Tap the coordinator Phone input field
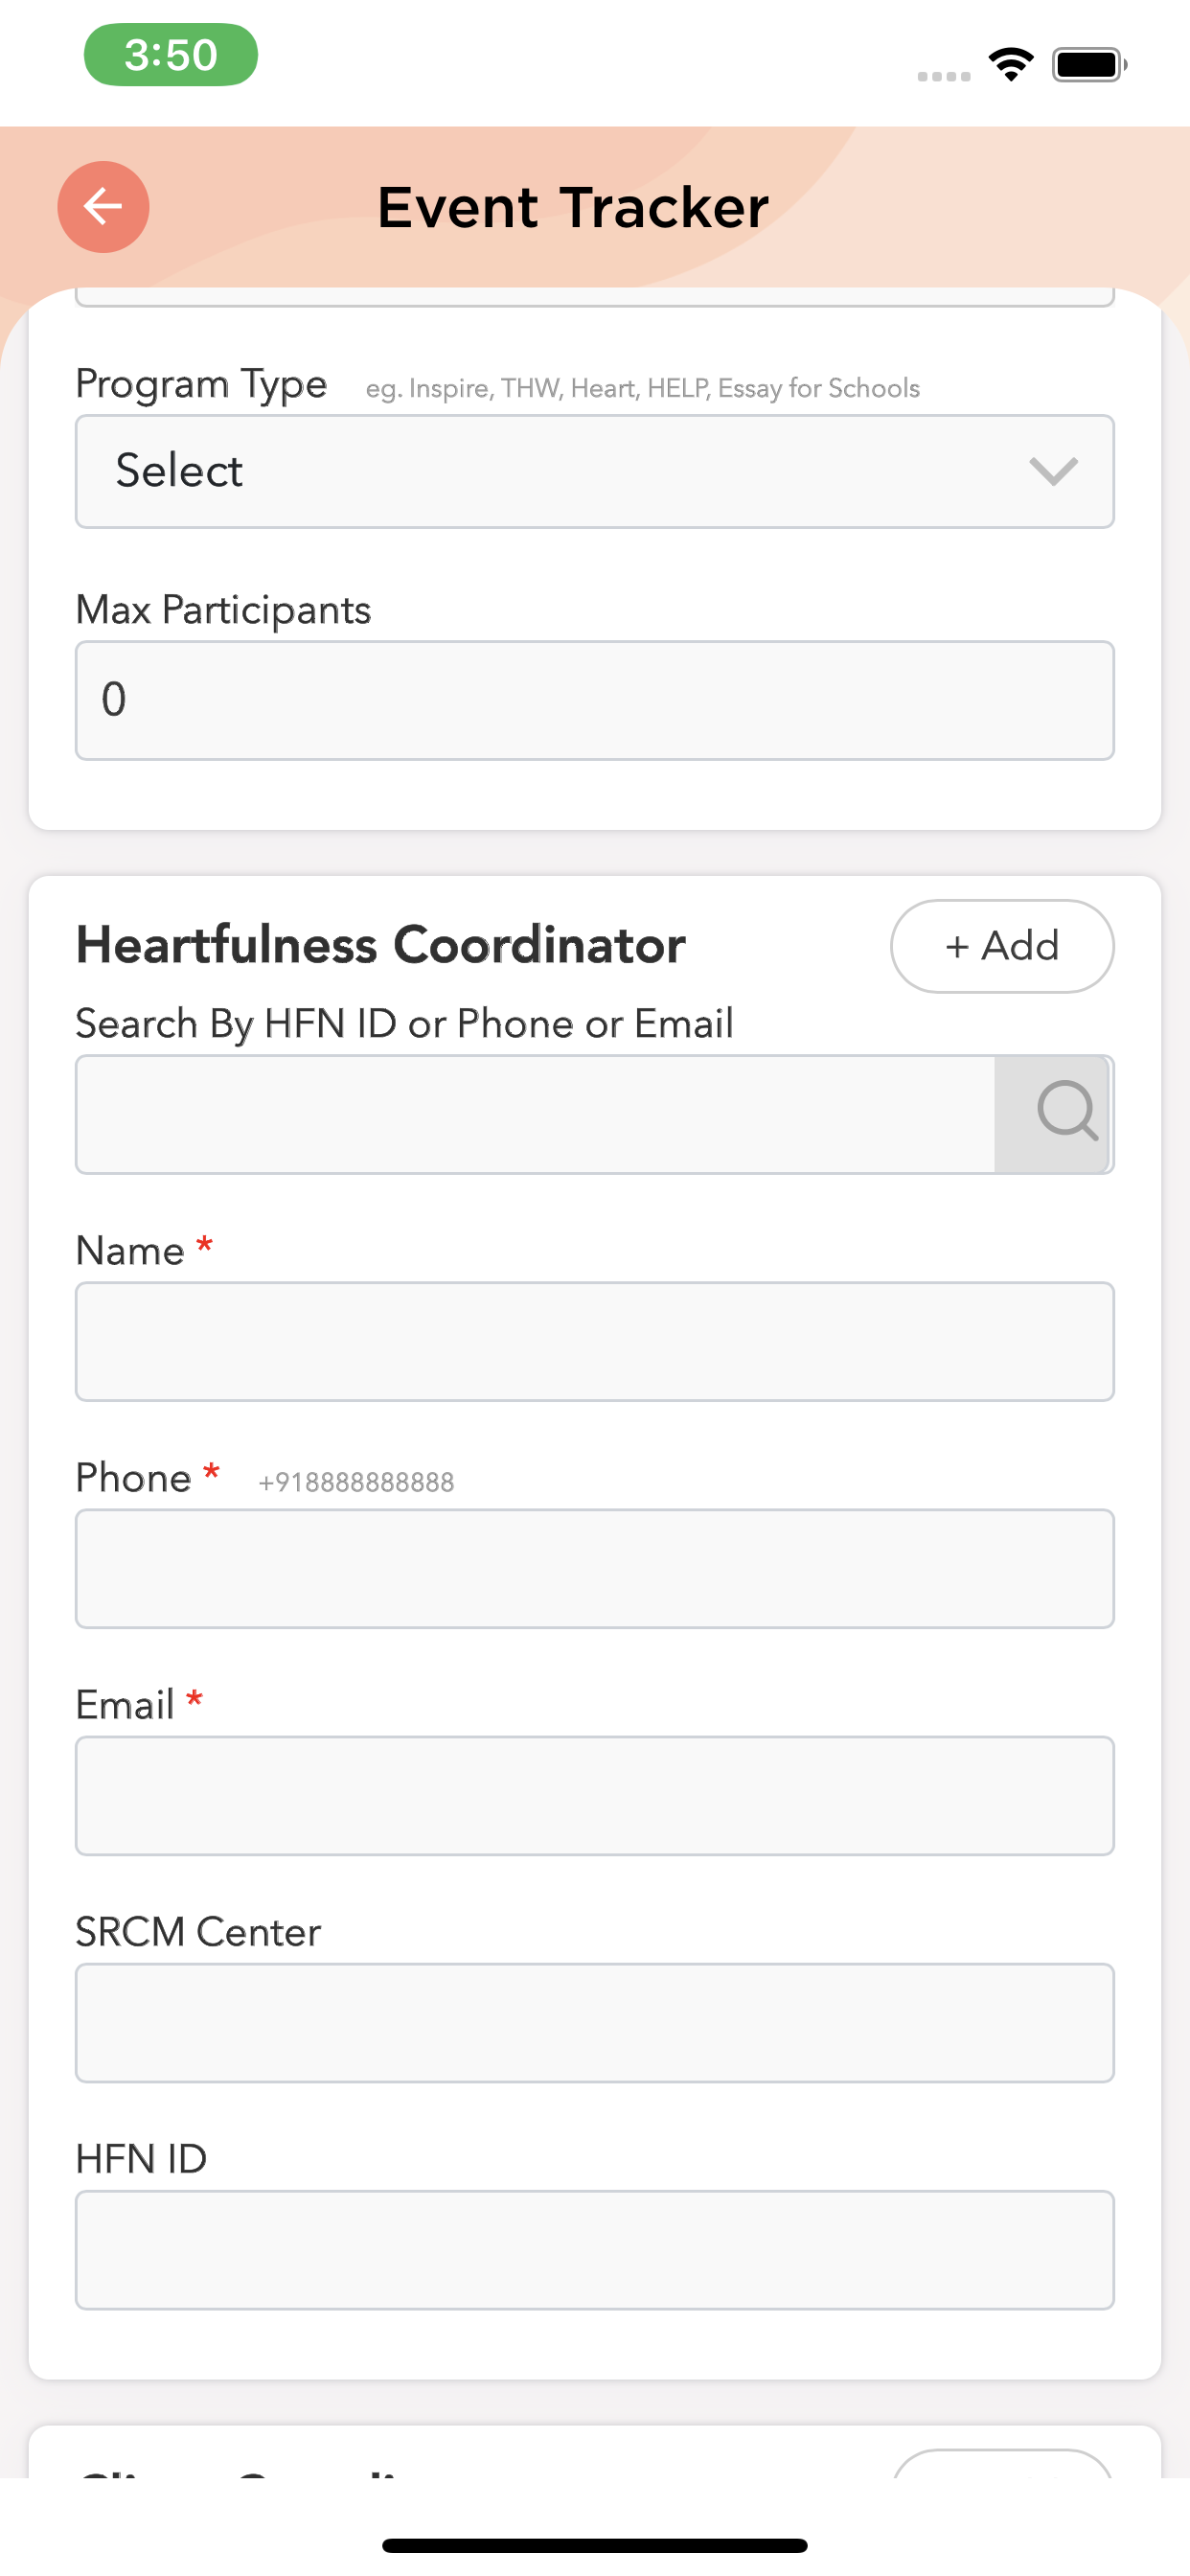This screenshot has width=1190, height=2576. 594,1568
